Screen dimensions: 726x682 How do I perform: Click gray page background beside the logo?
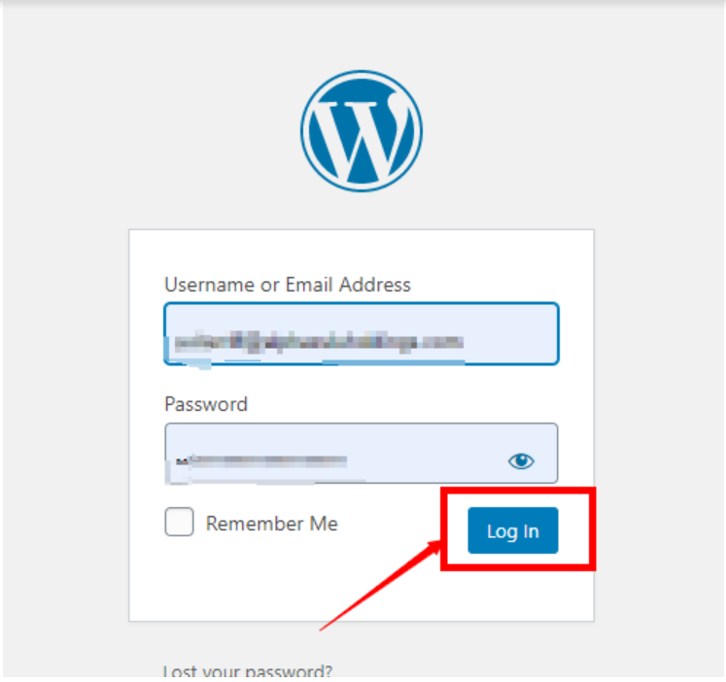(556, 129)
